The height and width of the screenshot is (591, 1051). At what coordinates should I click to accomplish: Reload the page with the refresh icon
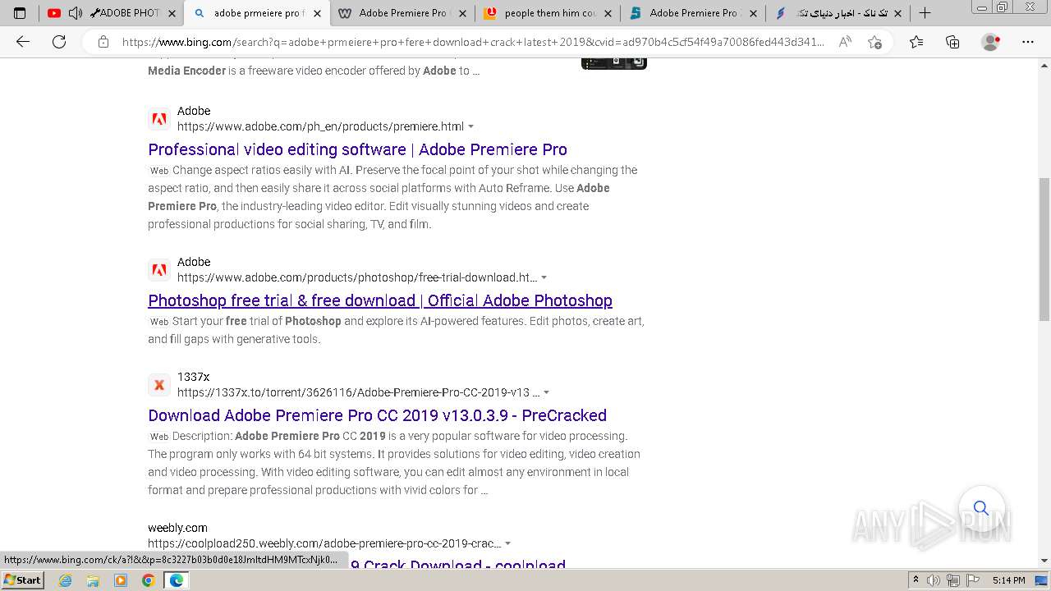pos(59,42)
